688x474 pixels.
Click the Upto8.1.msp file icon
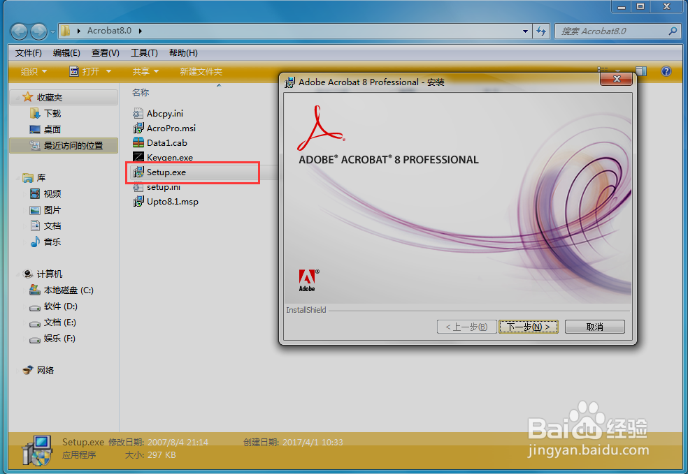138,202
